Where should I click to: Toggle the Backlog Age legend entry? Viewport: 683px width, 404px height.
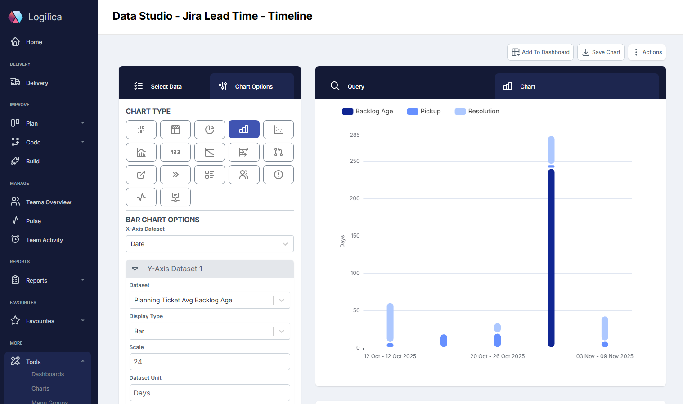(x=368, y=111)
